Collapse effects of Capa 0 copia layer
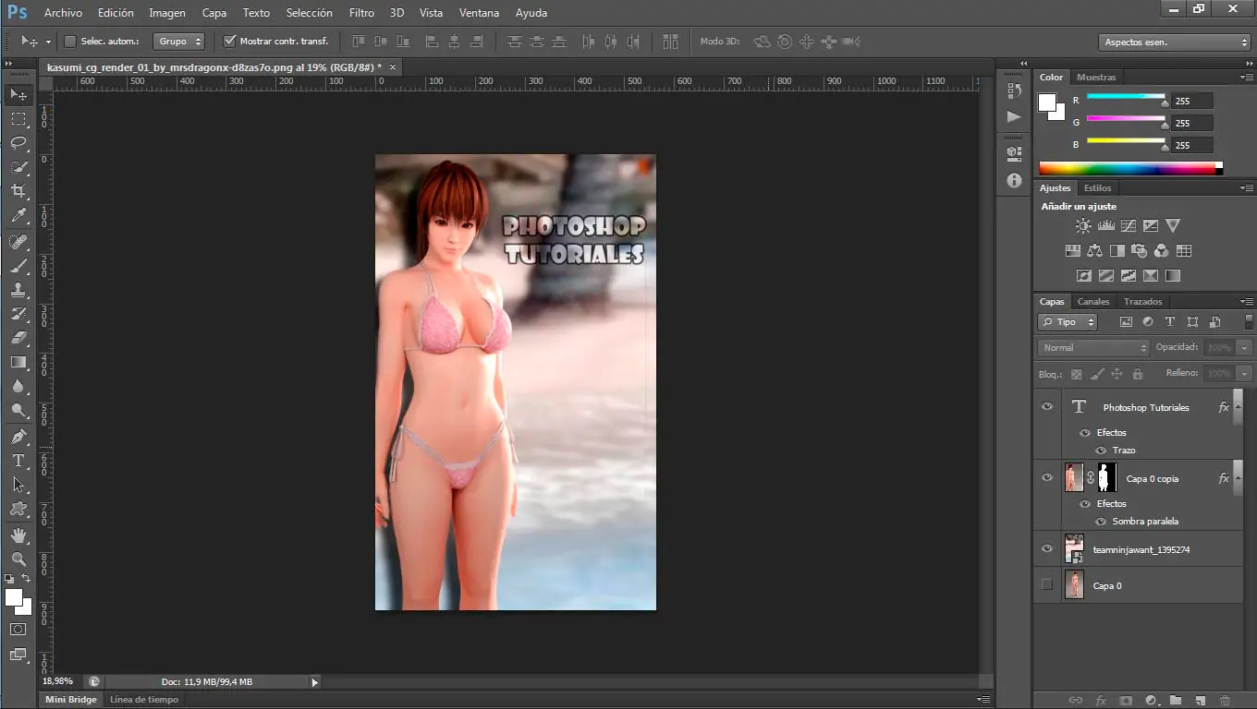1257x709 pixels. (x=1239, y=478)
